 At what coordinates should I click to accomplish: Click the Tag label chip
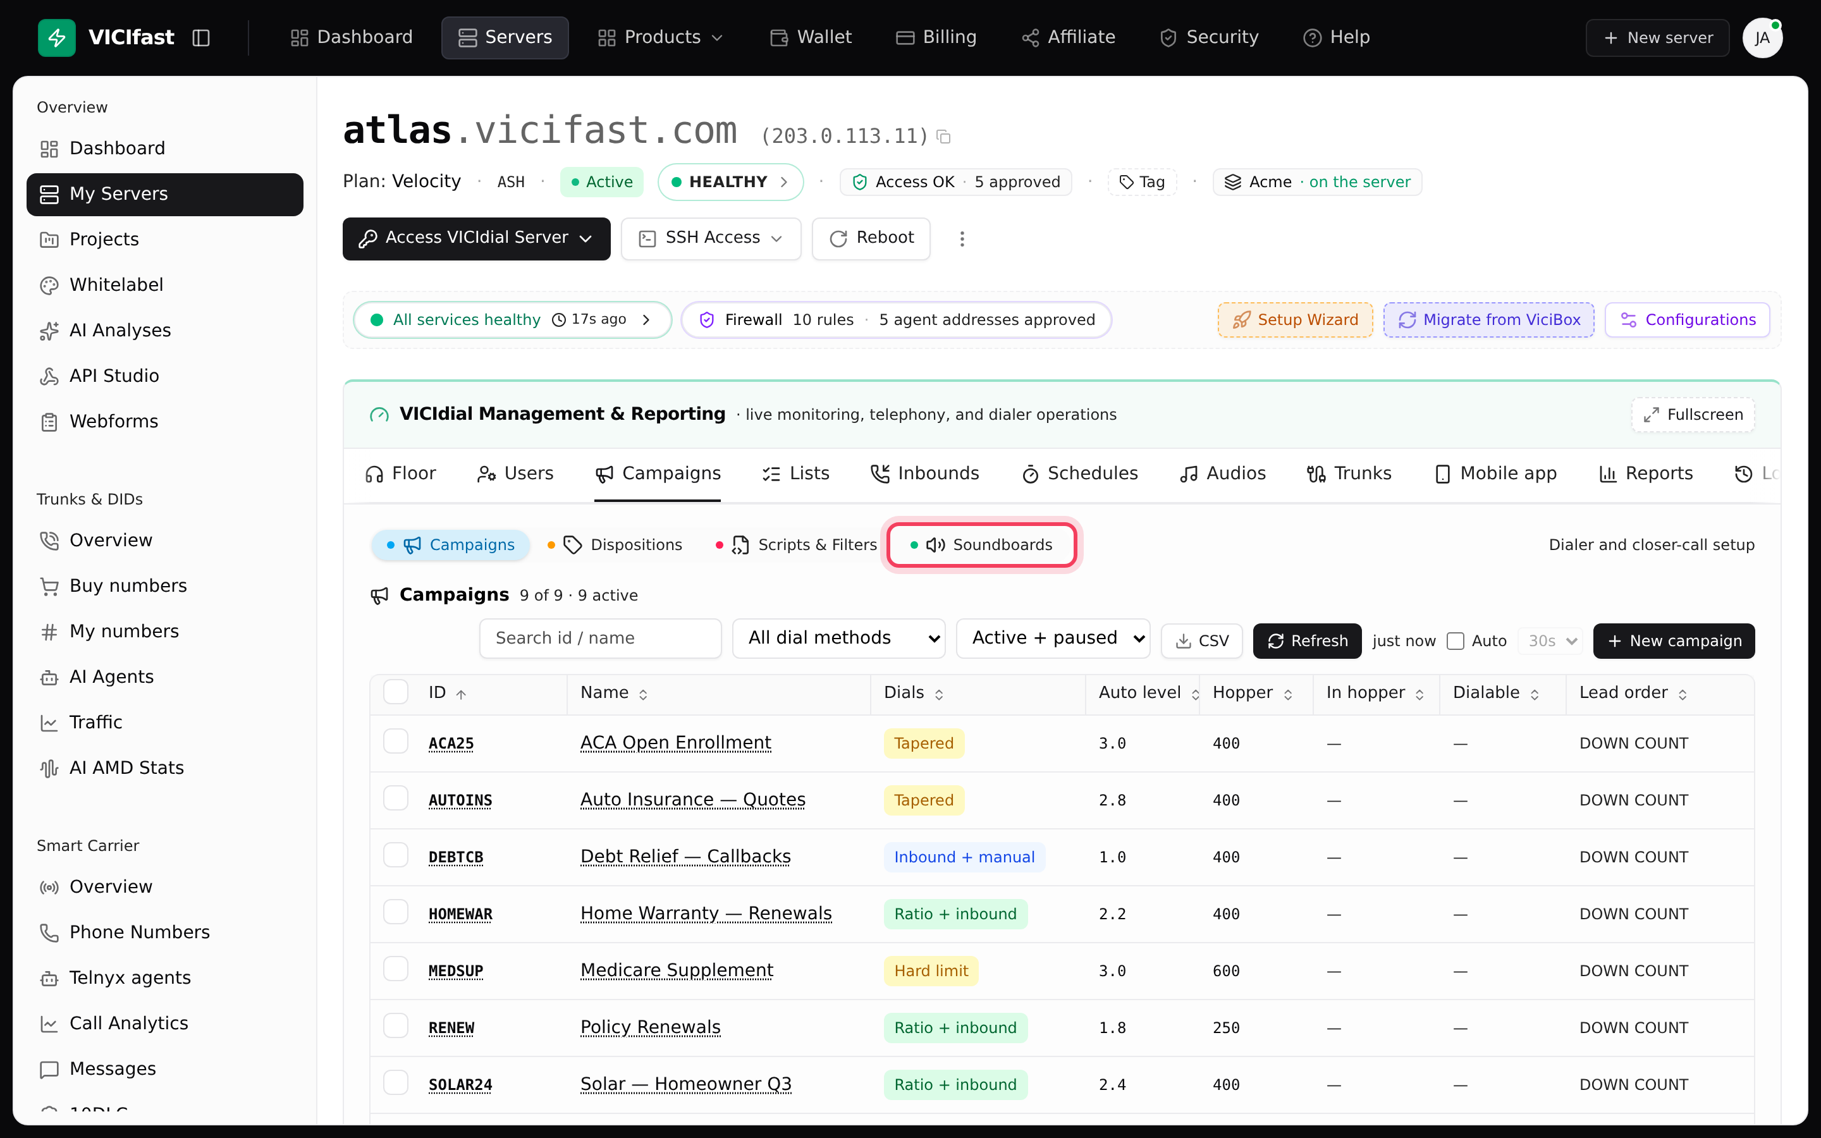1141,182
